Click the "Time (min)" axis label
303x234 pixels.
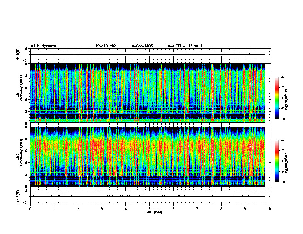pyautogui.click(x=153, y=212)
